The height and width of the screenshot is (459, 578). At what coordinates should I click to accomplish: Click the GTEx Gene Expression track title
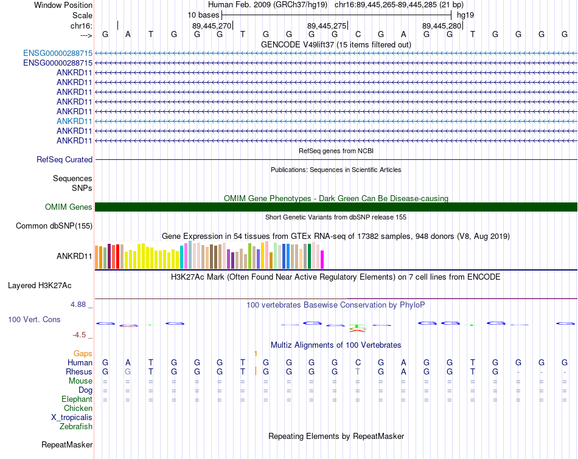[336, 236]
